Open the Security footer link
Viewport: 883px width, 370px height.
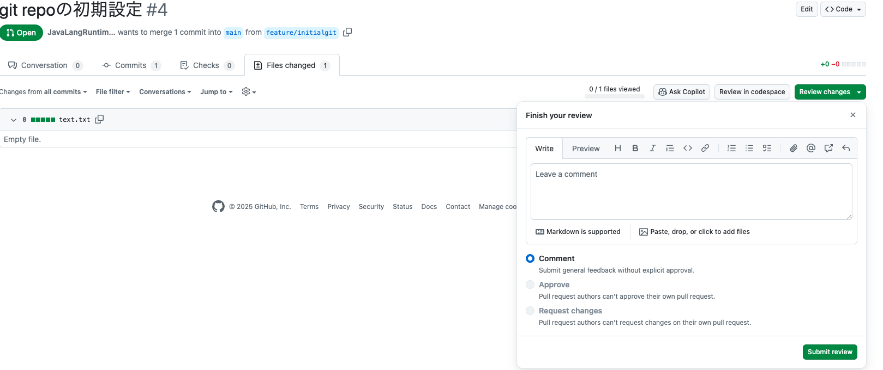click(x=371, y=207)
